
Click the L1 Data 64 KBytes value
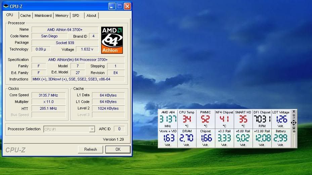pos(108,95)
